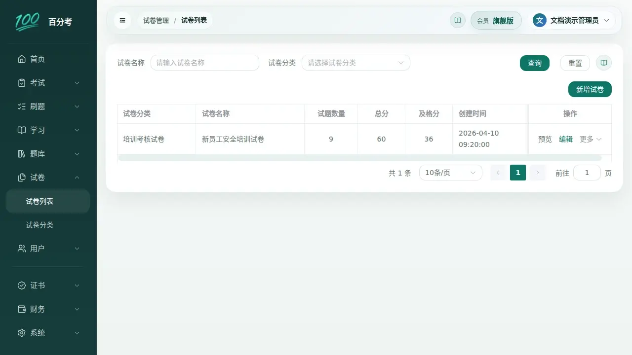
Task: Click 试题数量 column header
Action: (331, 114)
